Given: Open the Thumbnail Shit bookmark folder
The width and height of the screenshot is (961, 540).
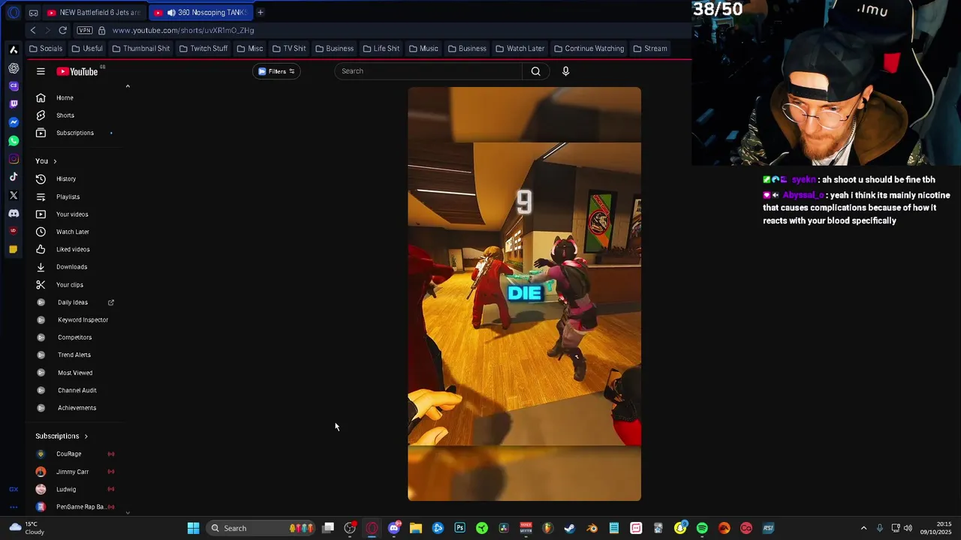Looking at the screenshot, I should (x=140, y=49).
